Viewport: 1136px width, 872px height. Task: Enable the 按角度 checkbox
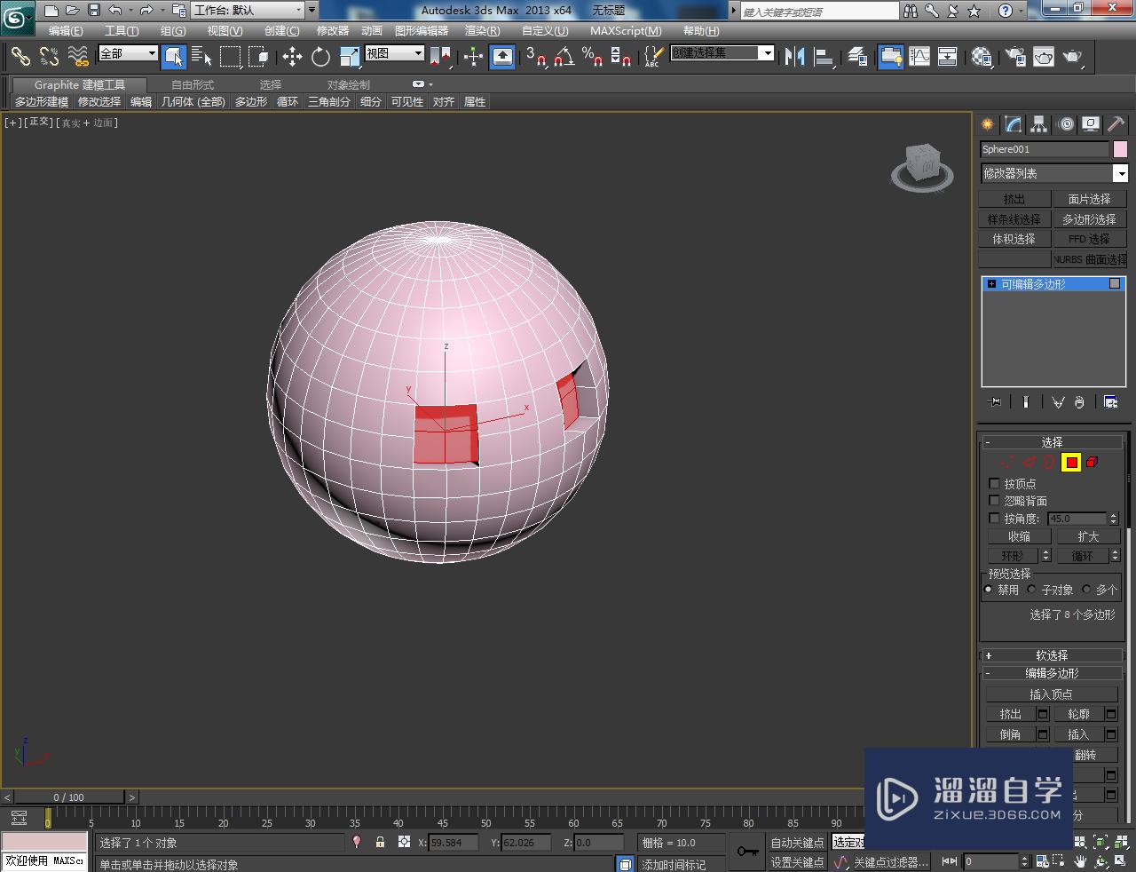tap(994, 518)
